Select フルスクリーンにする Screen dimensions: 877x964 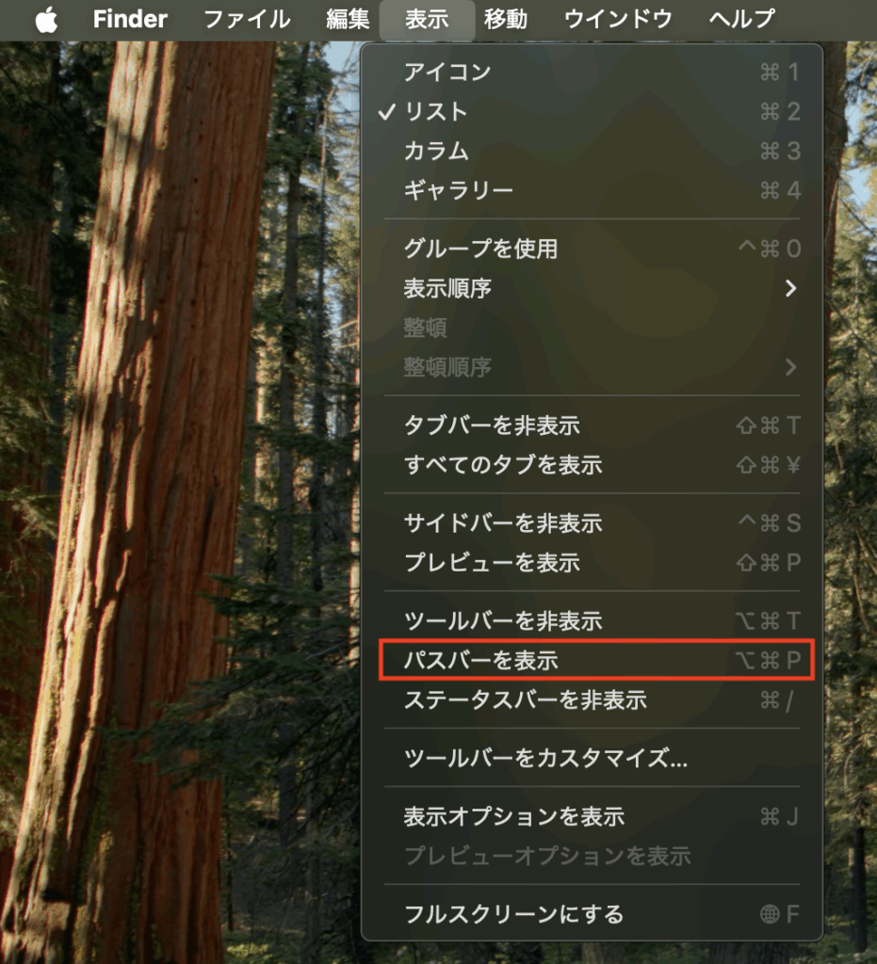pyautogui.click(x=592, y=914)
